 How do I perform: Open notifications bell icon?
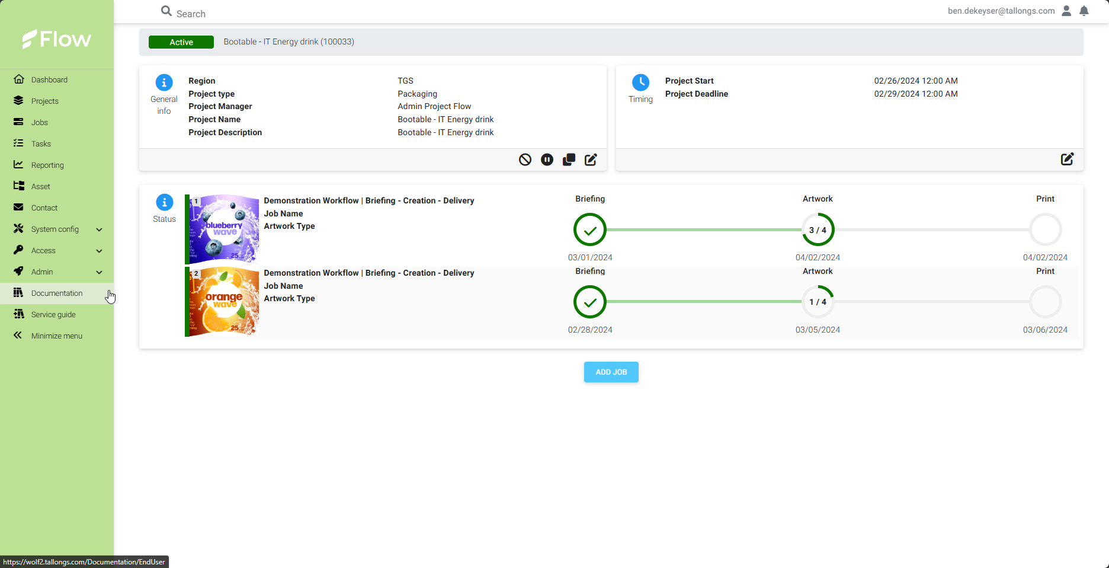click(x=1084, y=11)
